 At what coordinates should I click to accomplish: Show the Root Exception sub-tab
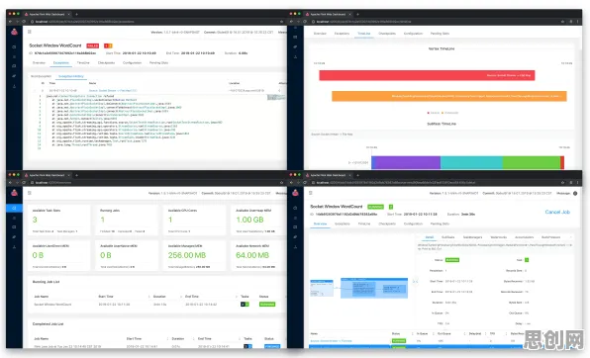tap(41, 76)
